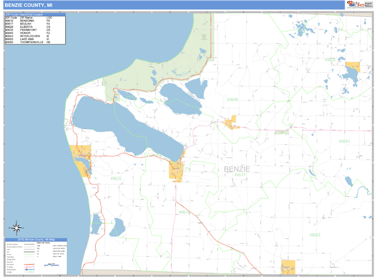The height and width of the screenshot is (277, 376).
Task: Click the large BENZIE county label
Action: [x=237, y=169]
